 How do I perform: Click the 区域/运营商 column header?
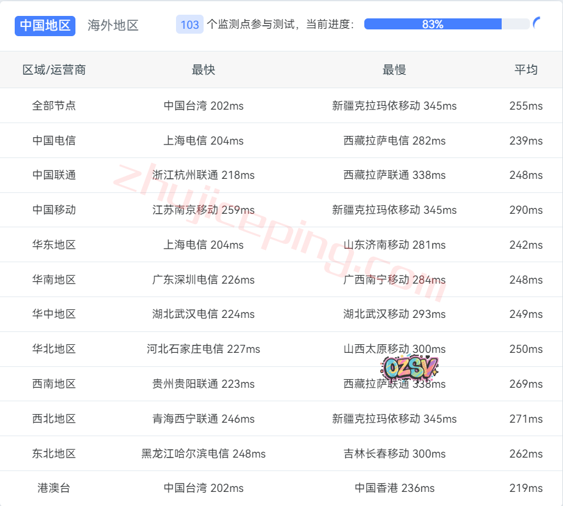pos(54,70)
